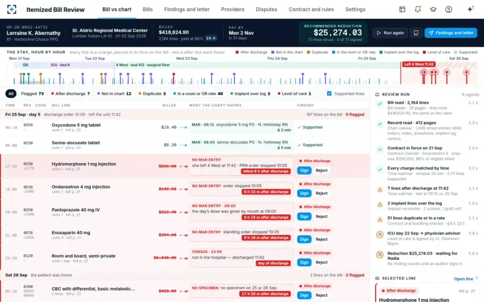
Task: Click the Itemized Bill Review app logo
Action: (x=12, y=9)
